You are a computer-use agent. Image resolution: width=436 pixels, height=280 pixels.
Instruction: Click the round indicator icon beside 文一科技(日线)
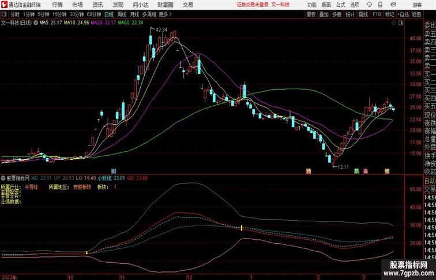36,23
